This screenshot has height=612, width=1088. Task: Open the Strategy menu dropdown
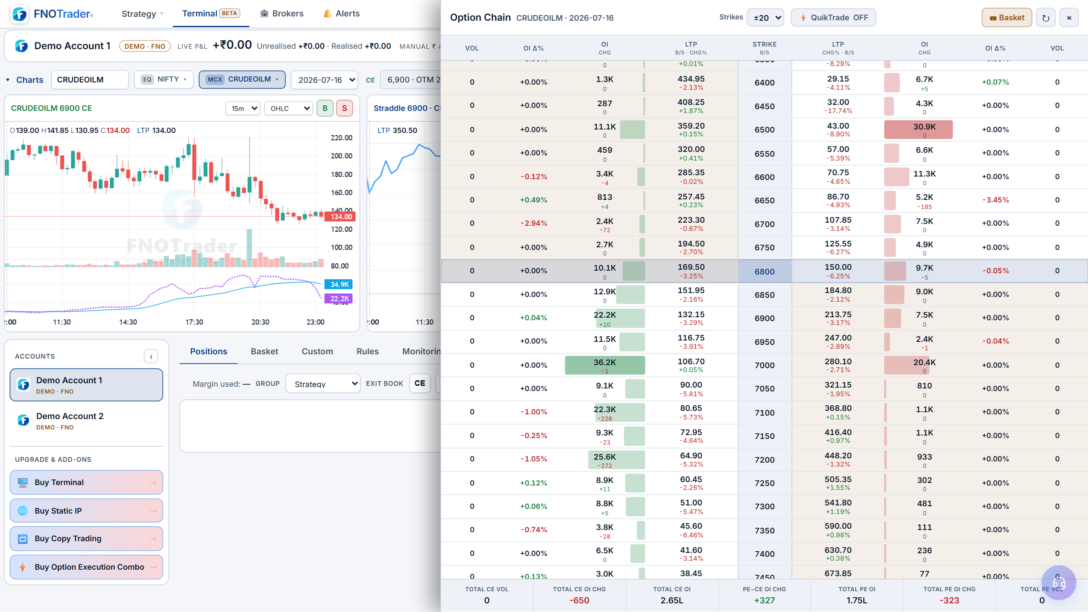click(142, 14)
